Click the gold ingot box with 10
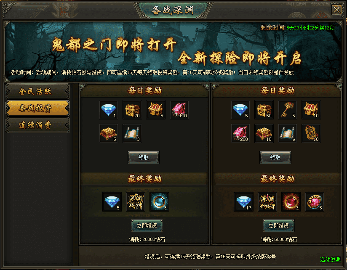This screenshot has width=347, height=270. click(264, 133)
